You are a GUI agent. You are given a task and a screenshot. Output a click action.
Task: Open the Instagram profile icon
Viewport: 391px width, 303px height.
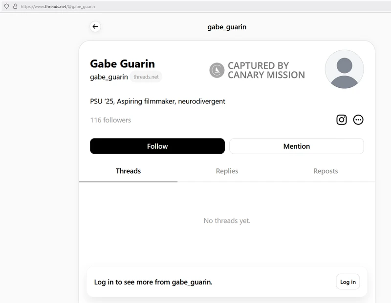341,120
